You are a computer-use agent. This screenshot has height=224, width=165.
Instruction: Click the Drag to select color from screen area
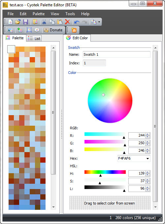110,203
